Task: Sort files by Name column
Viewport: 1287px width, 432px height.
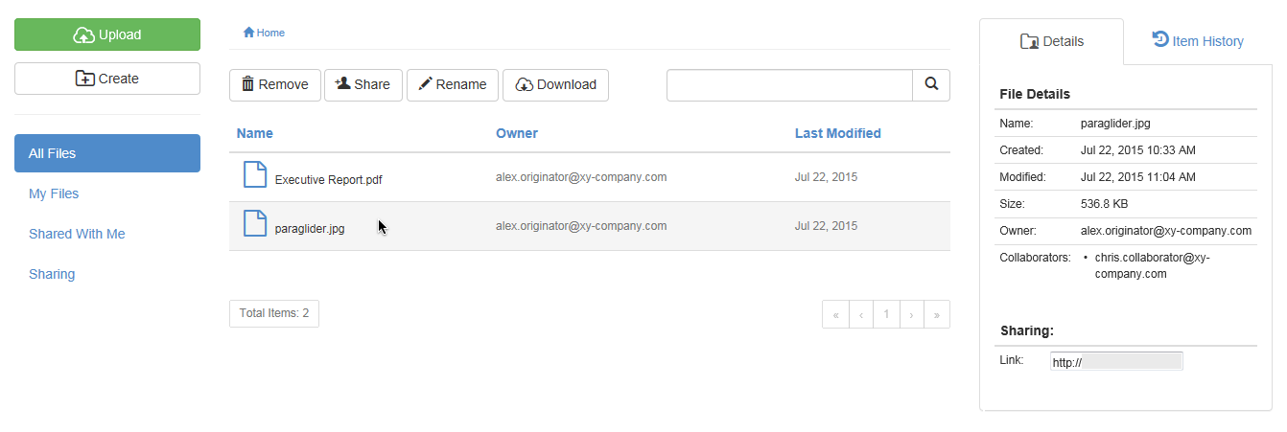Action: pyautogui.click(x=255, y=133)
